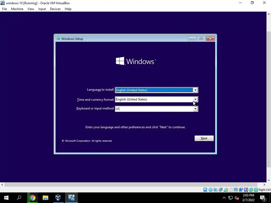Click the virtualization CPU indicator icon
Viewport: 271px width, 203px height.
246,190
